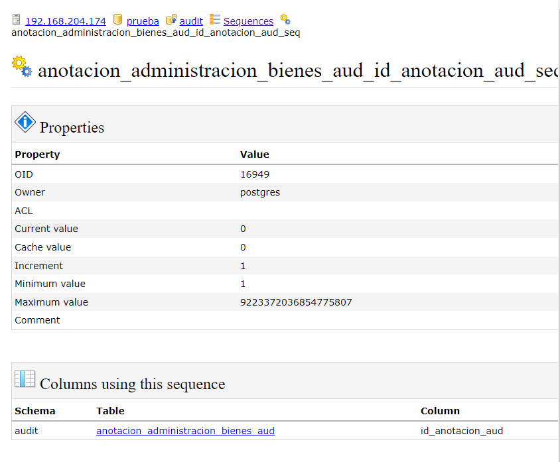Click the postgres owner value
The width and height of the screenshot is (560, 462).
click(260, 192)
